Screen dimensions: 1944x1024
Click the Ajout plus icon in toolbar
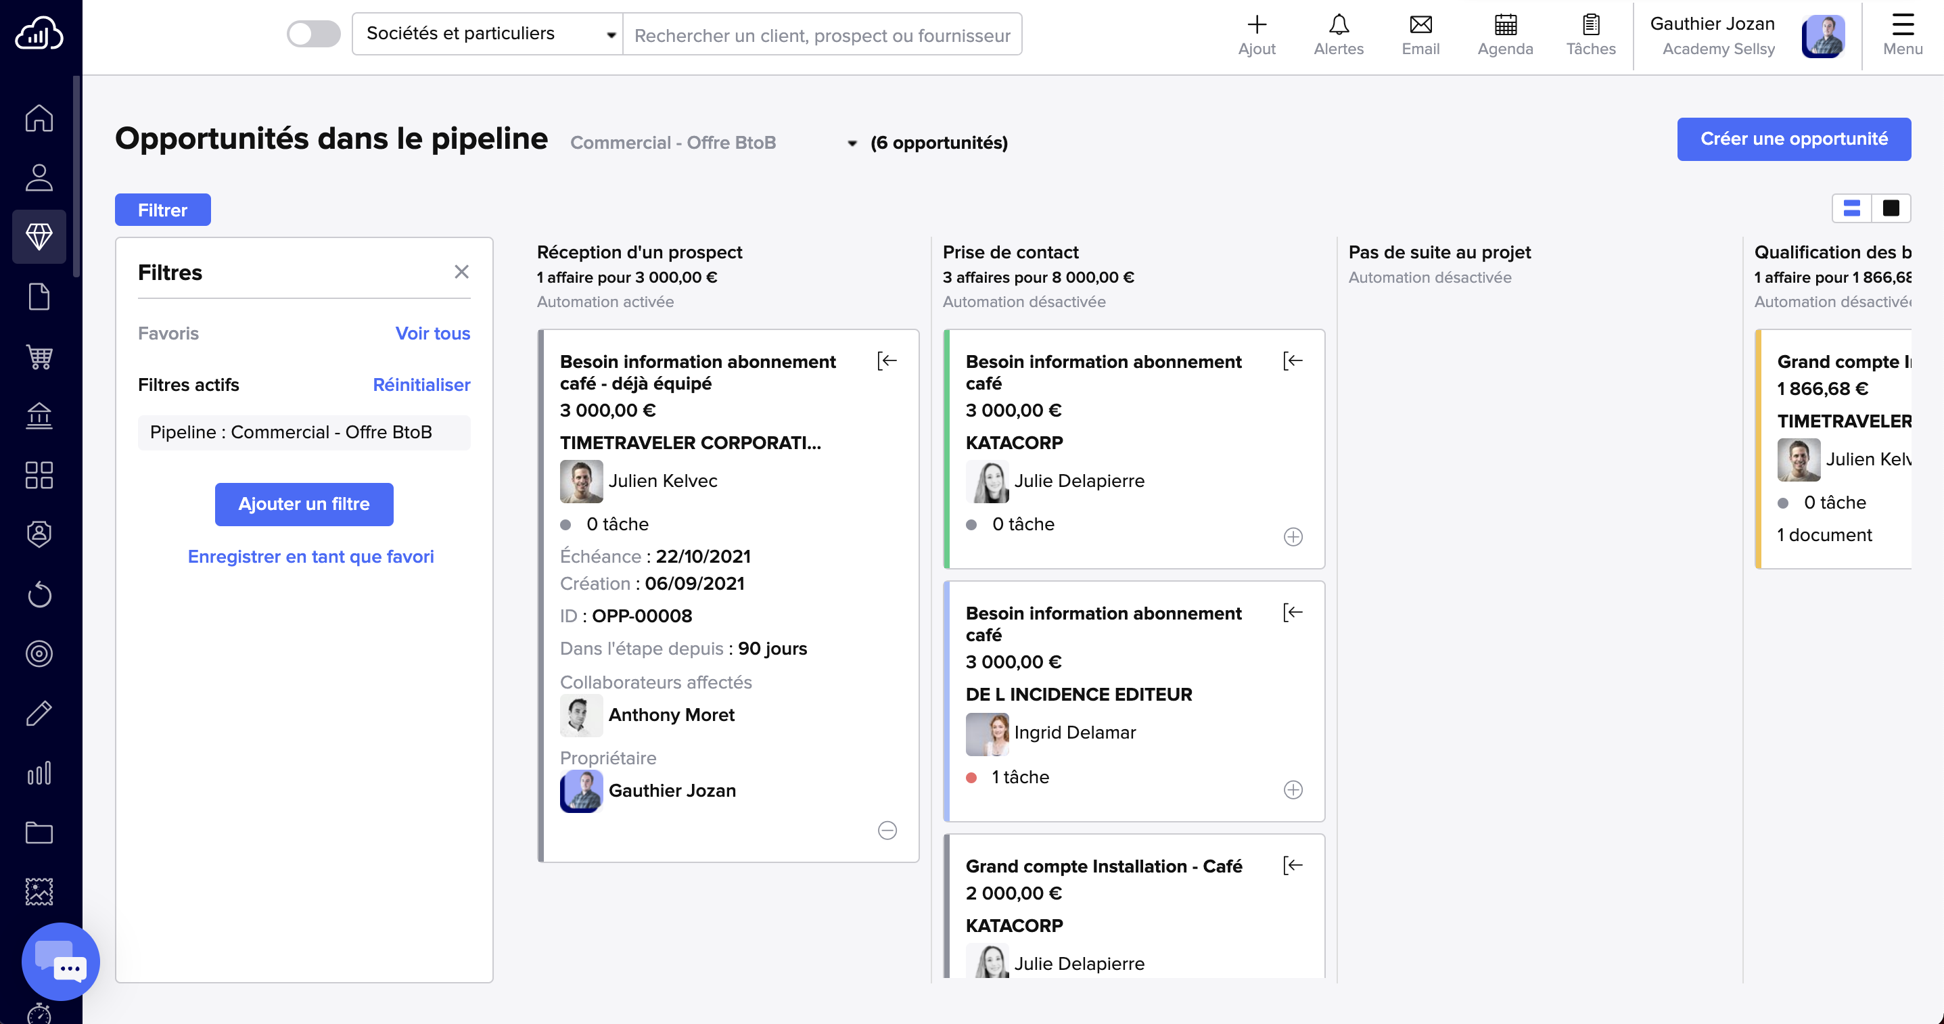coord(1256,23)
